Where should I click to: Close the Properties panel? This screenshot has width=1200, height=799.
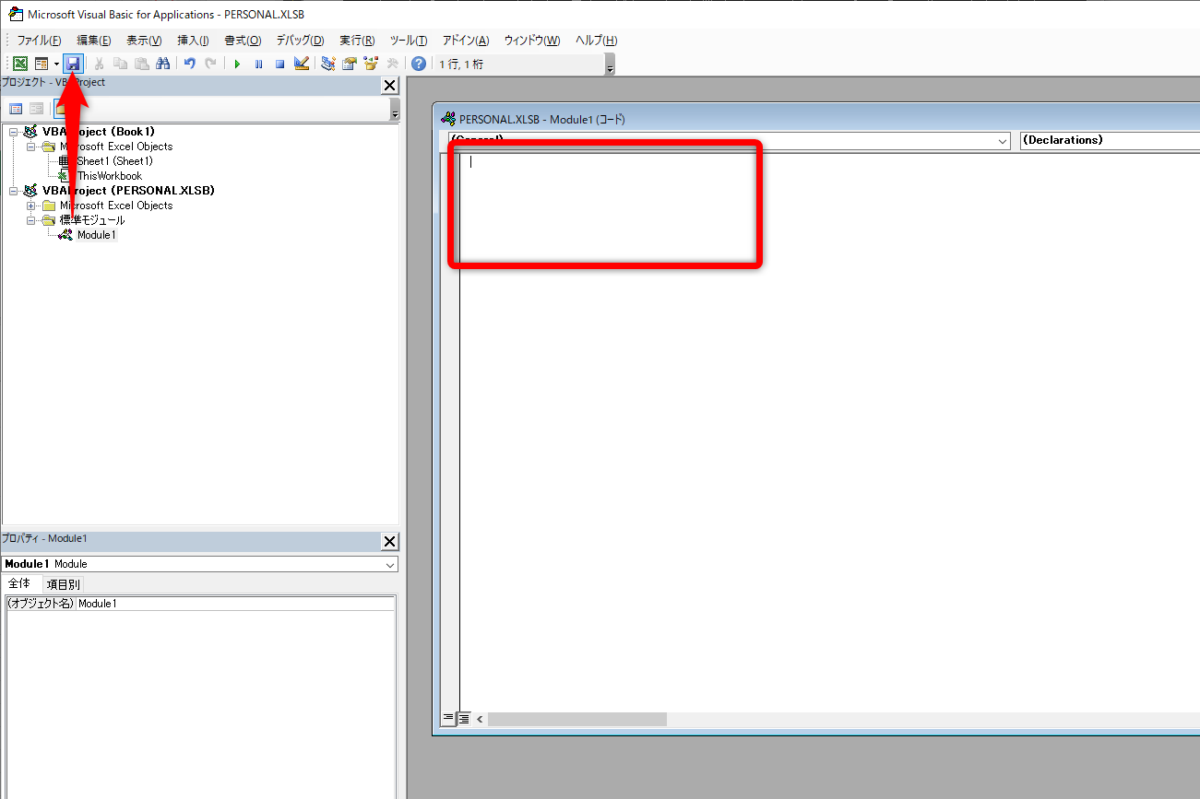coord(389,542)
